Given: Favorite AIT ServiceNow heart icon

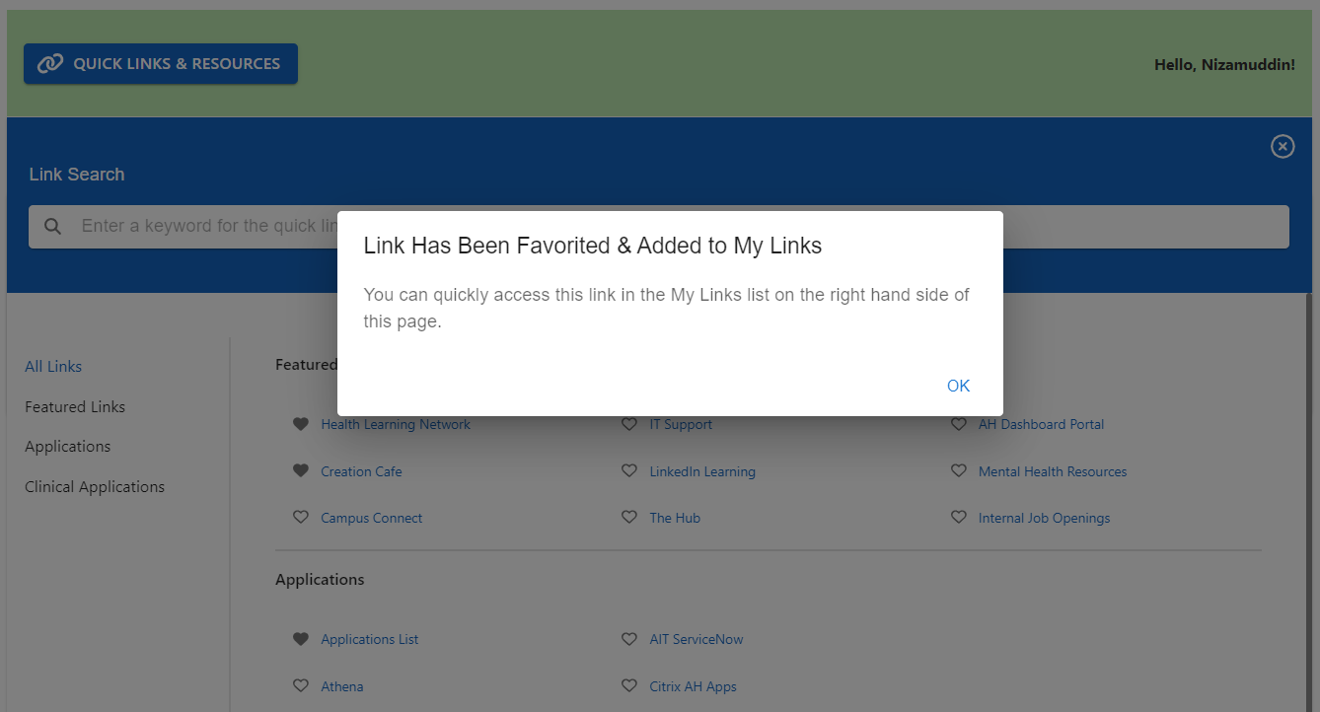Looking at the screenshot, I should pos(629,639).
